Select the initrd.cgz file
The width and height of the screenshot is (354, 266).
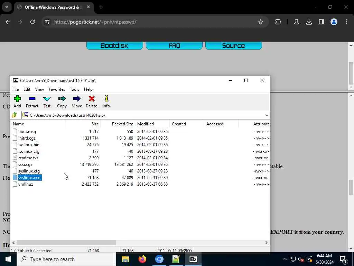tap(27, 138)
